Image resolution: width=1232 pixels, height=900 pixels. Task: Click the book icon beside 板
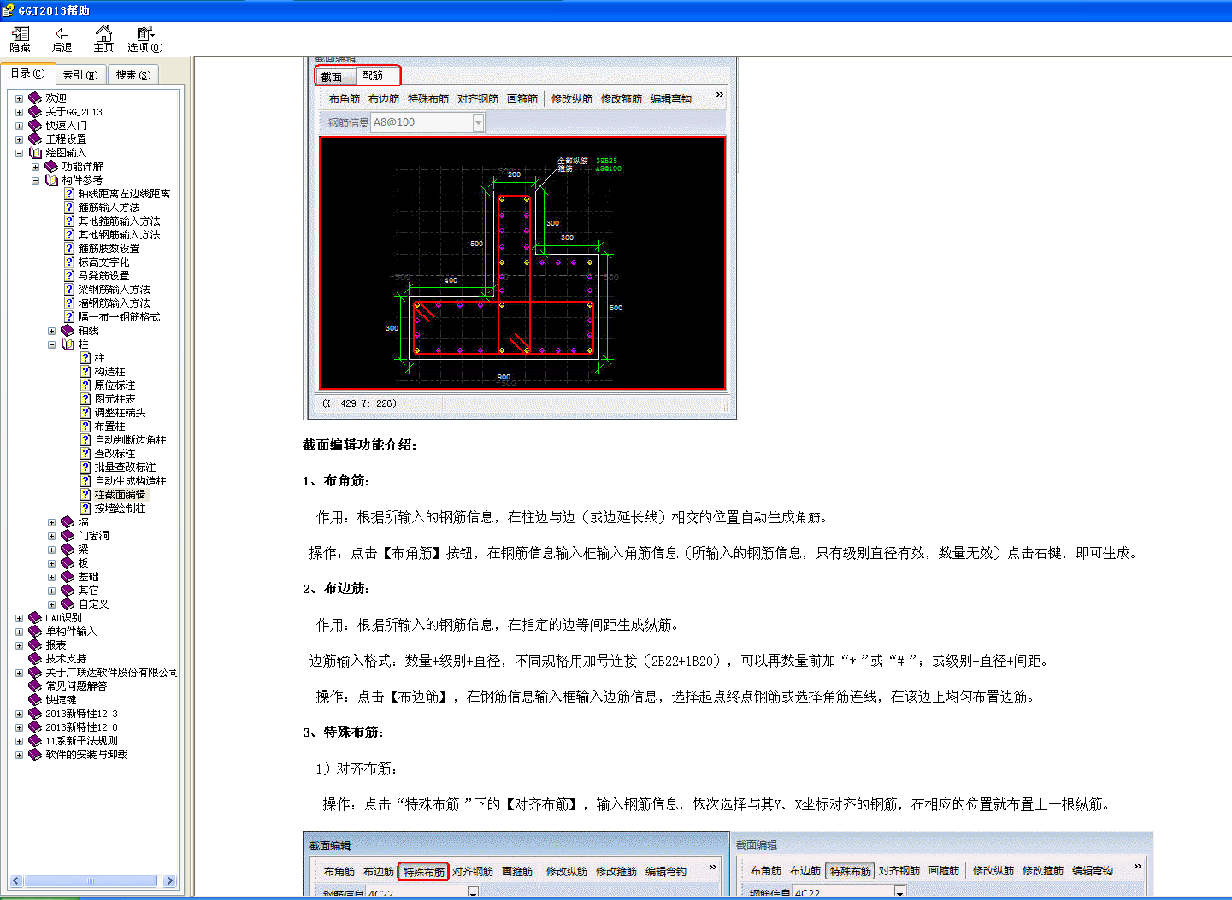click(x=68, y=563)
